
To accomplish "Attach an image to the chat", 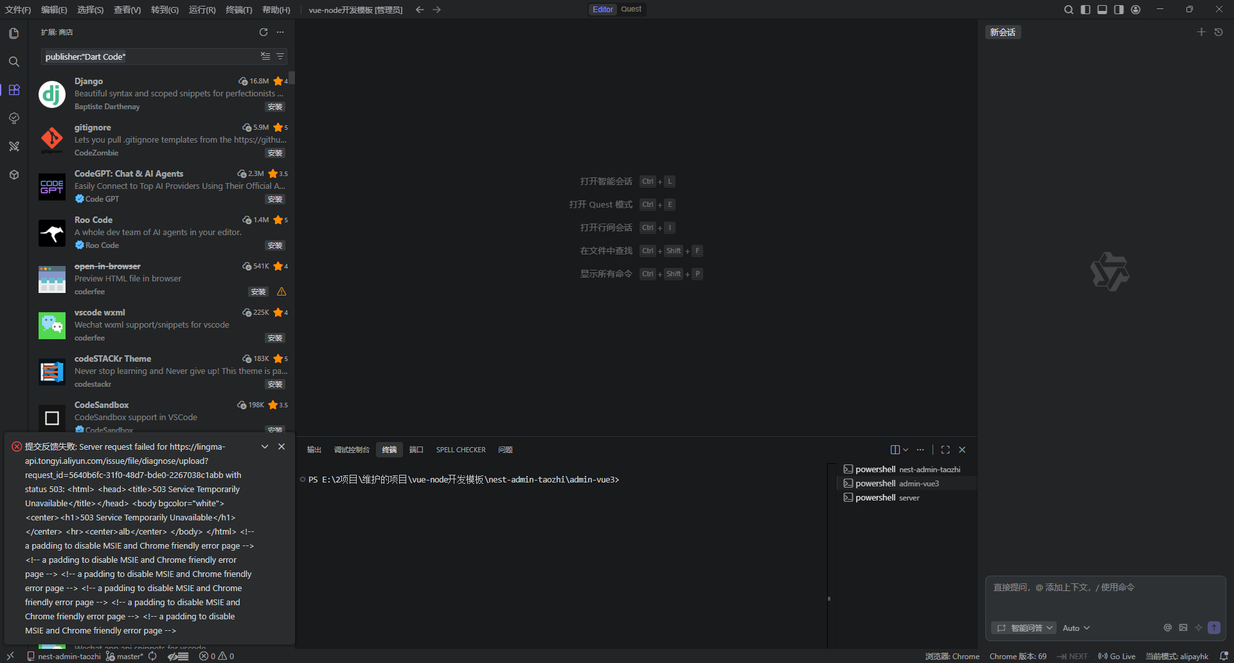I will [x=1183, y=628].
